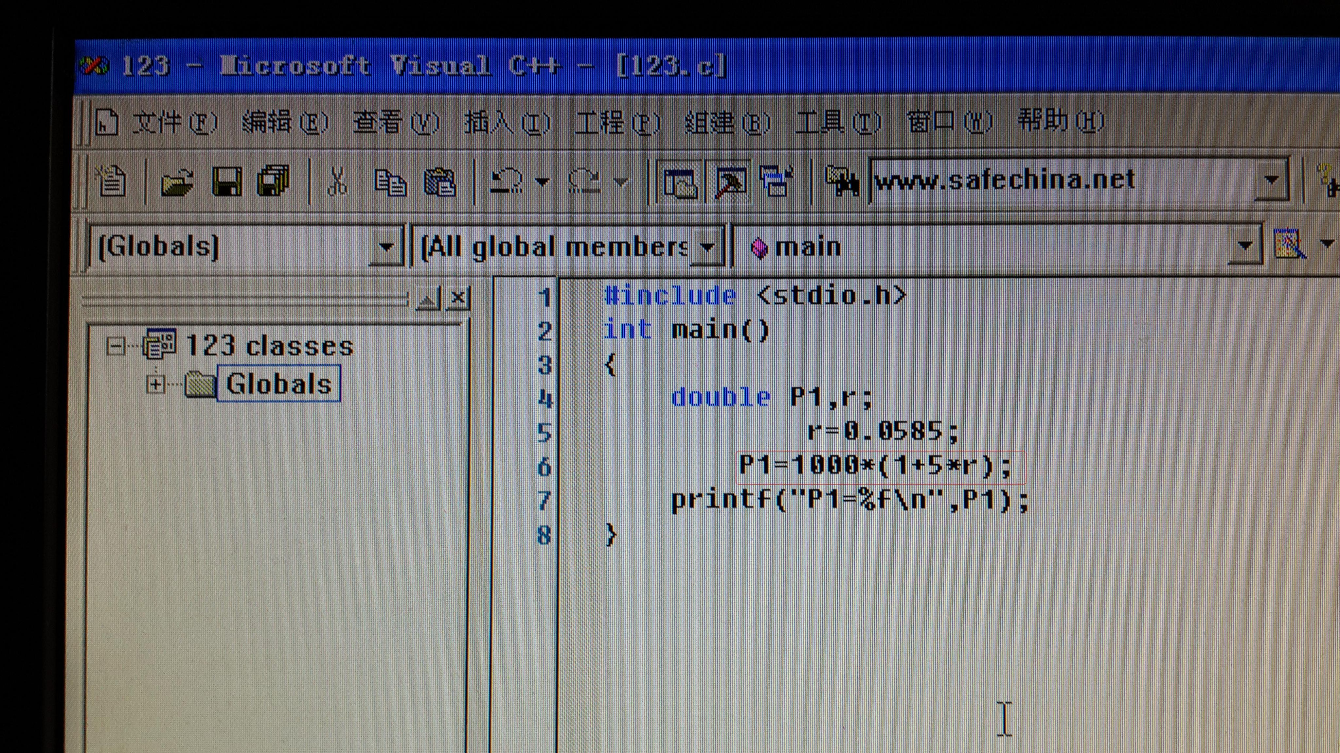Expand the Globals folder node
The width and height of the screenshot is (1340, 753).
(x=155, y=385)
